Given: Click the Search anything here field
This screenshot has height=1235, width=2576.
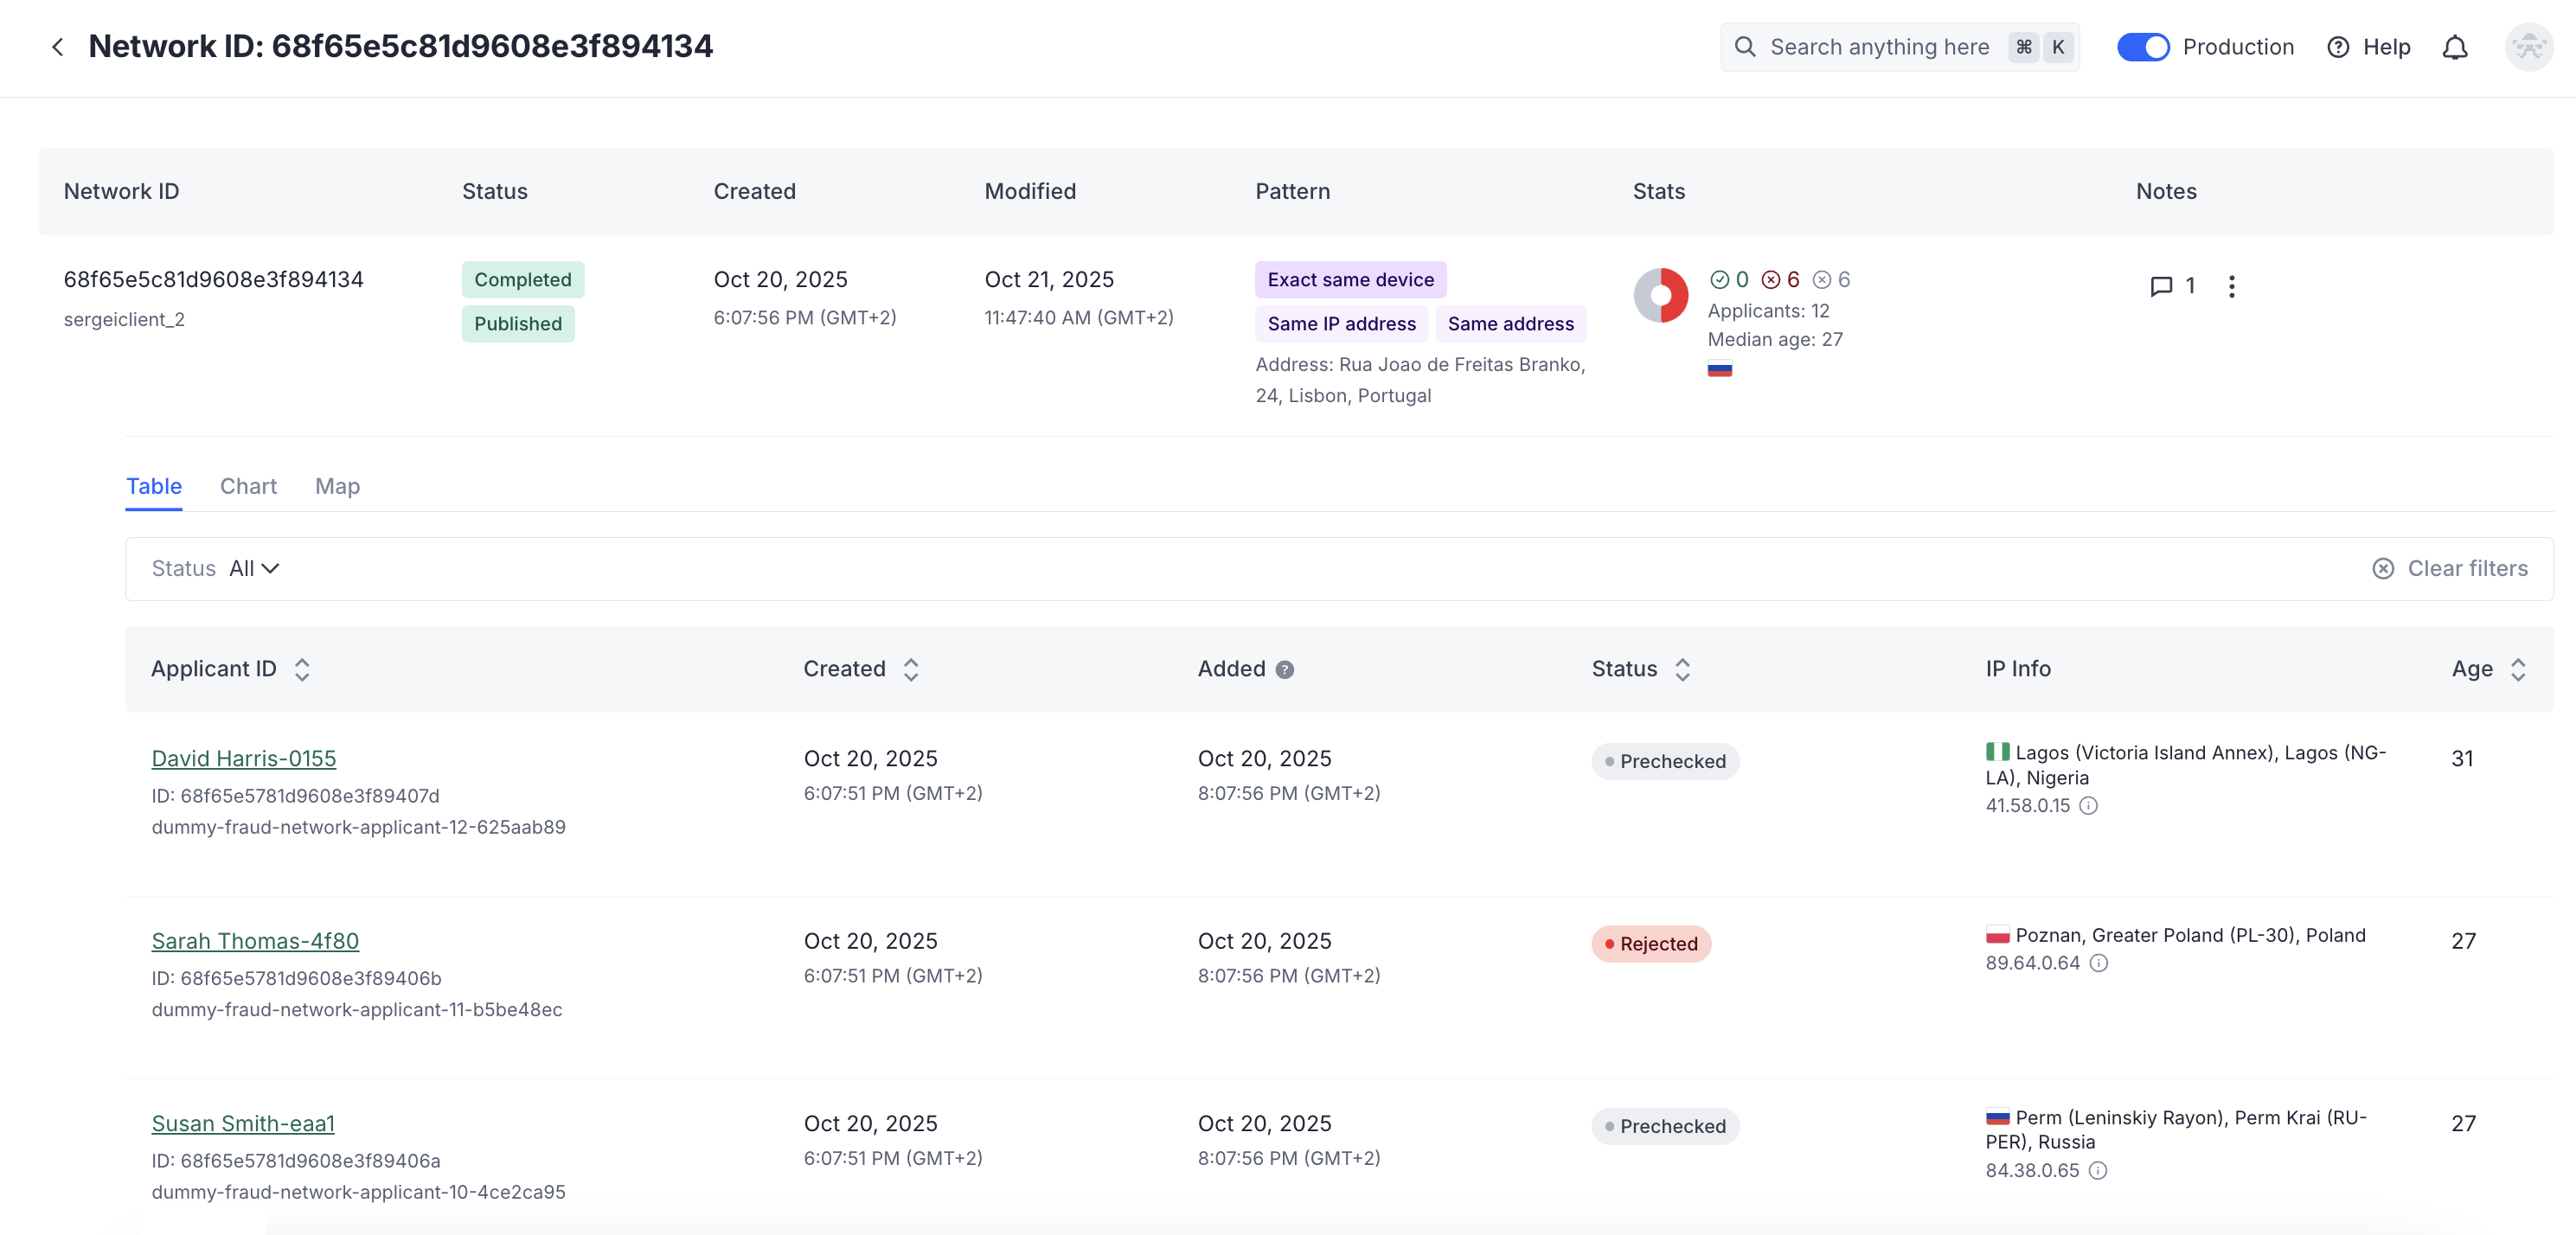Looking at the screenshot, I should click(1878, 47).
